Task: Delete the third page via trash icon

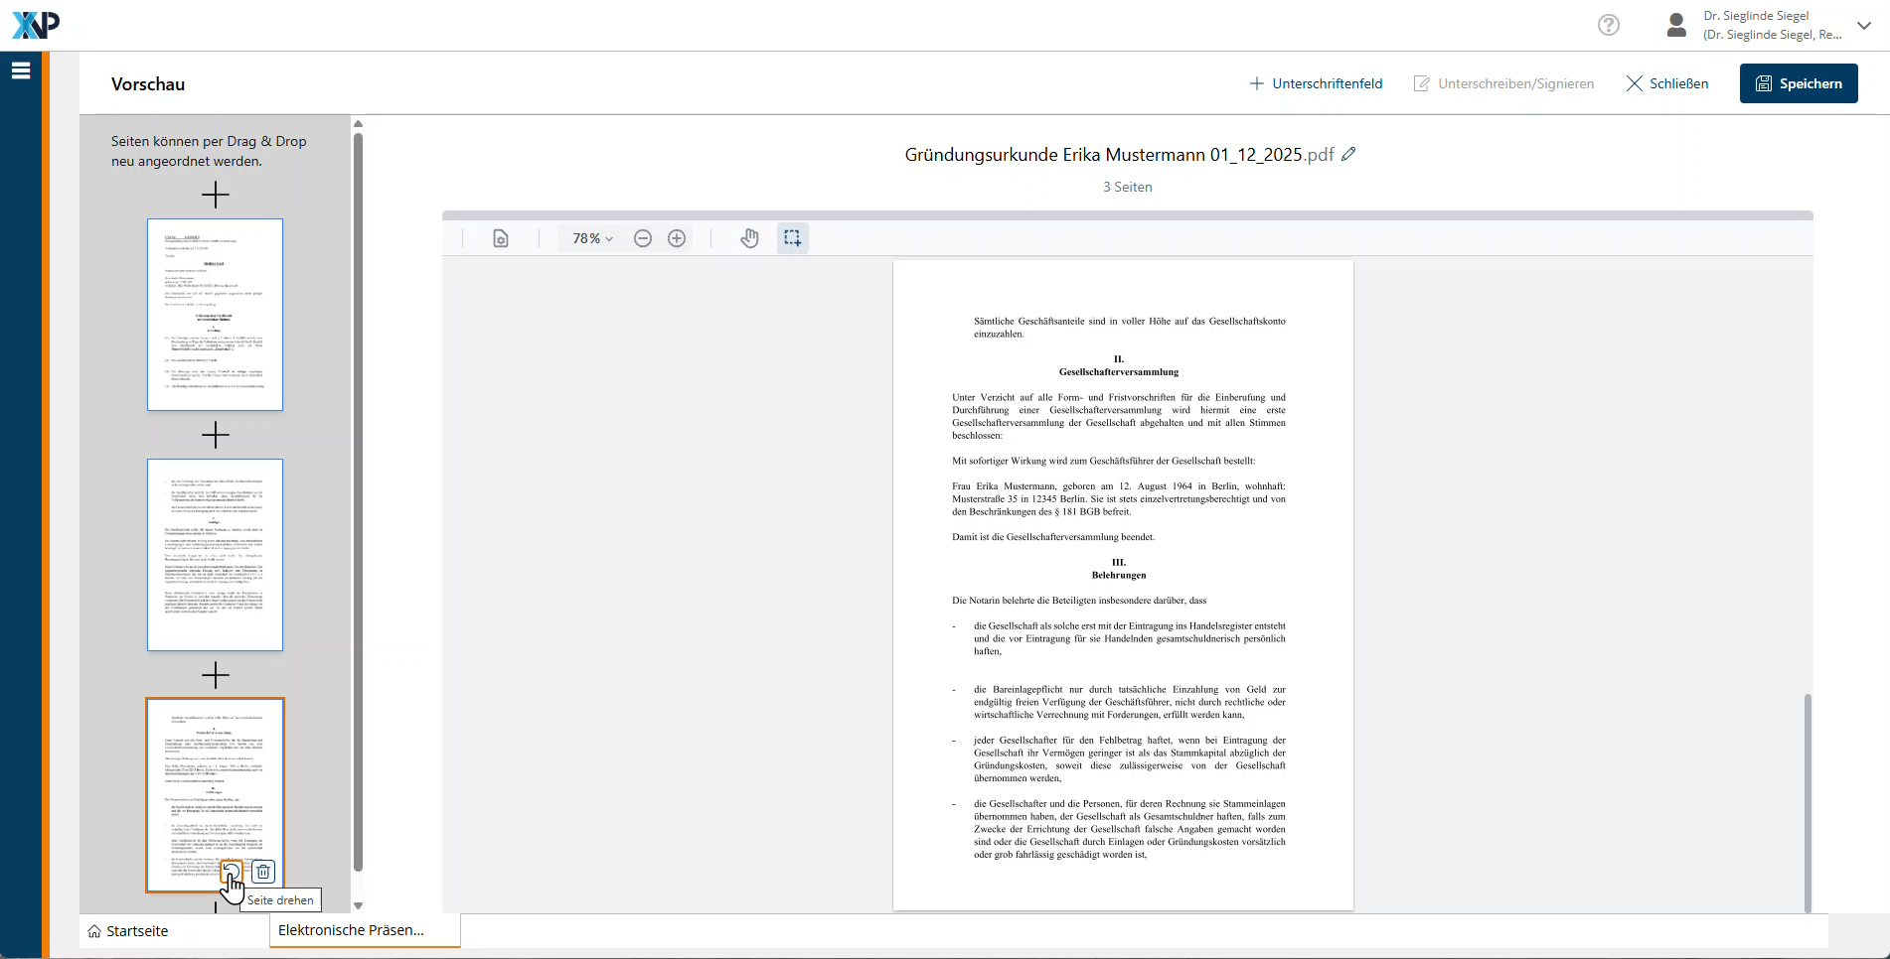Action: tap(263, 872)
